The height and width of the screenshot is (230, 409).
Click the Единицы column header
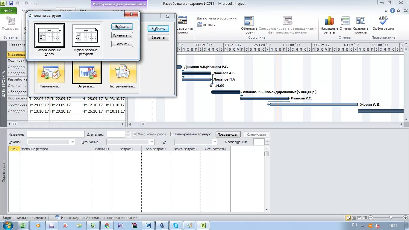click(x=102, y=149)
